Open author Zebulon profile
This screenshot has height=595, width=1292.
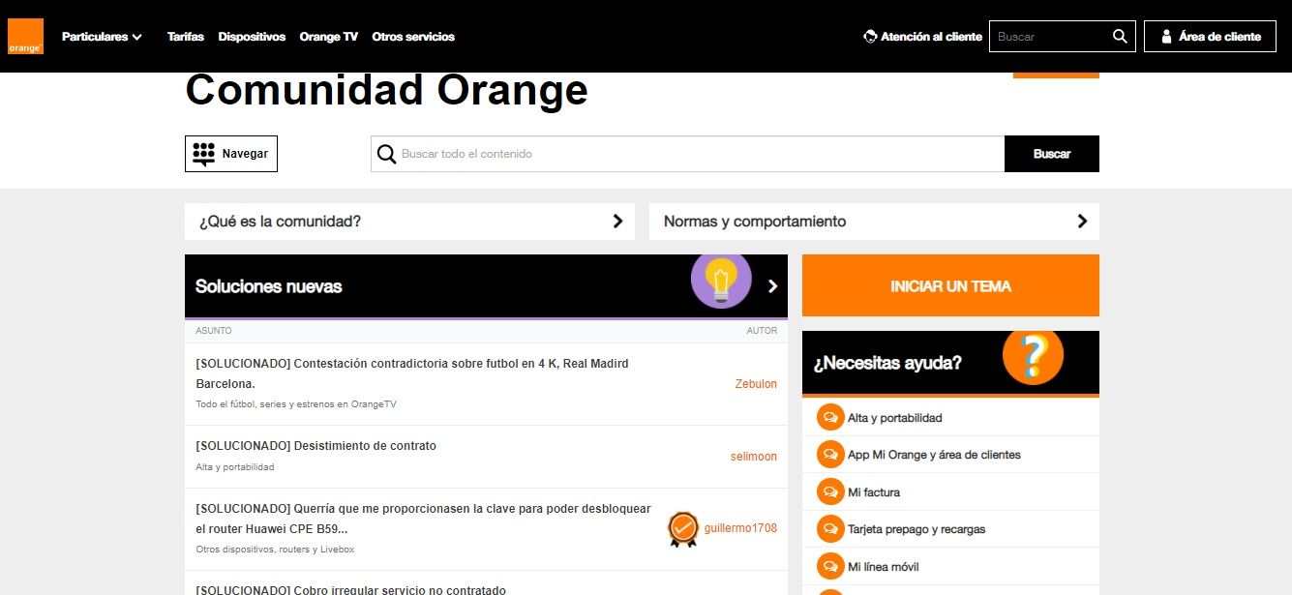(x=756, y=384)
